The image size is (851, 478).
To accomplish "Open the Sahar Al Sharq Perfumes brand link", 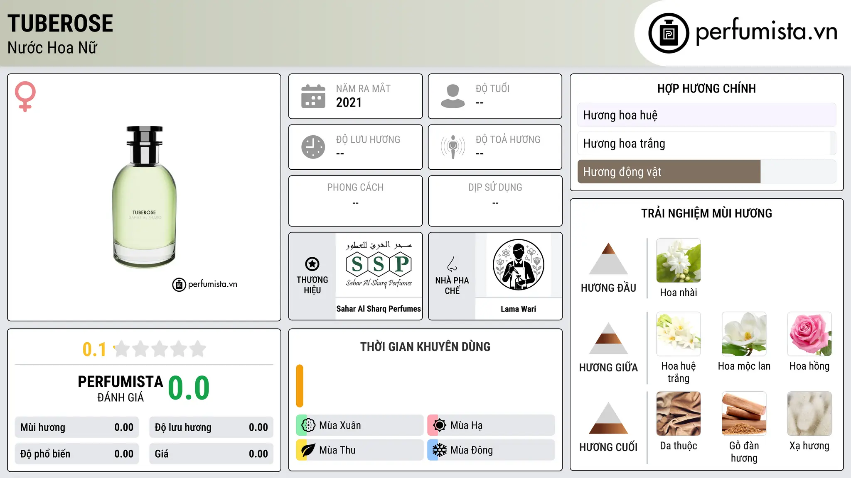I will [379, 309].
